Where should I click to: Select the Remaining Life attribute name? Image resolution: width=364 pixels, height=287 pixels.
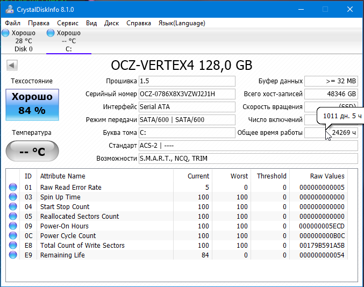(x=62, y=255)
